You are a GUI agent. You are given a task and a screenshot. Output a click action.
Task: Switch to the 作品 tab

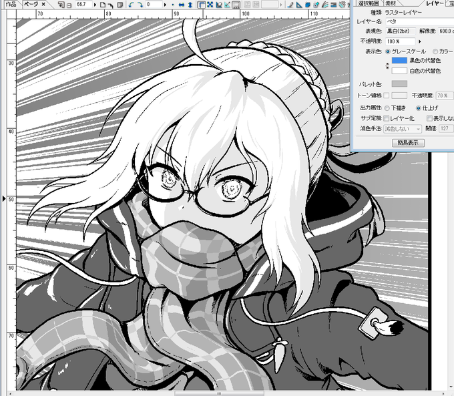click(x=11, y=4)
